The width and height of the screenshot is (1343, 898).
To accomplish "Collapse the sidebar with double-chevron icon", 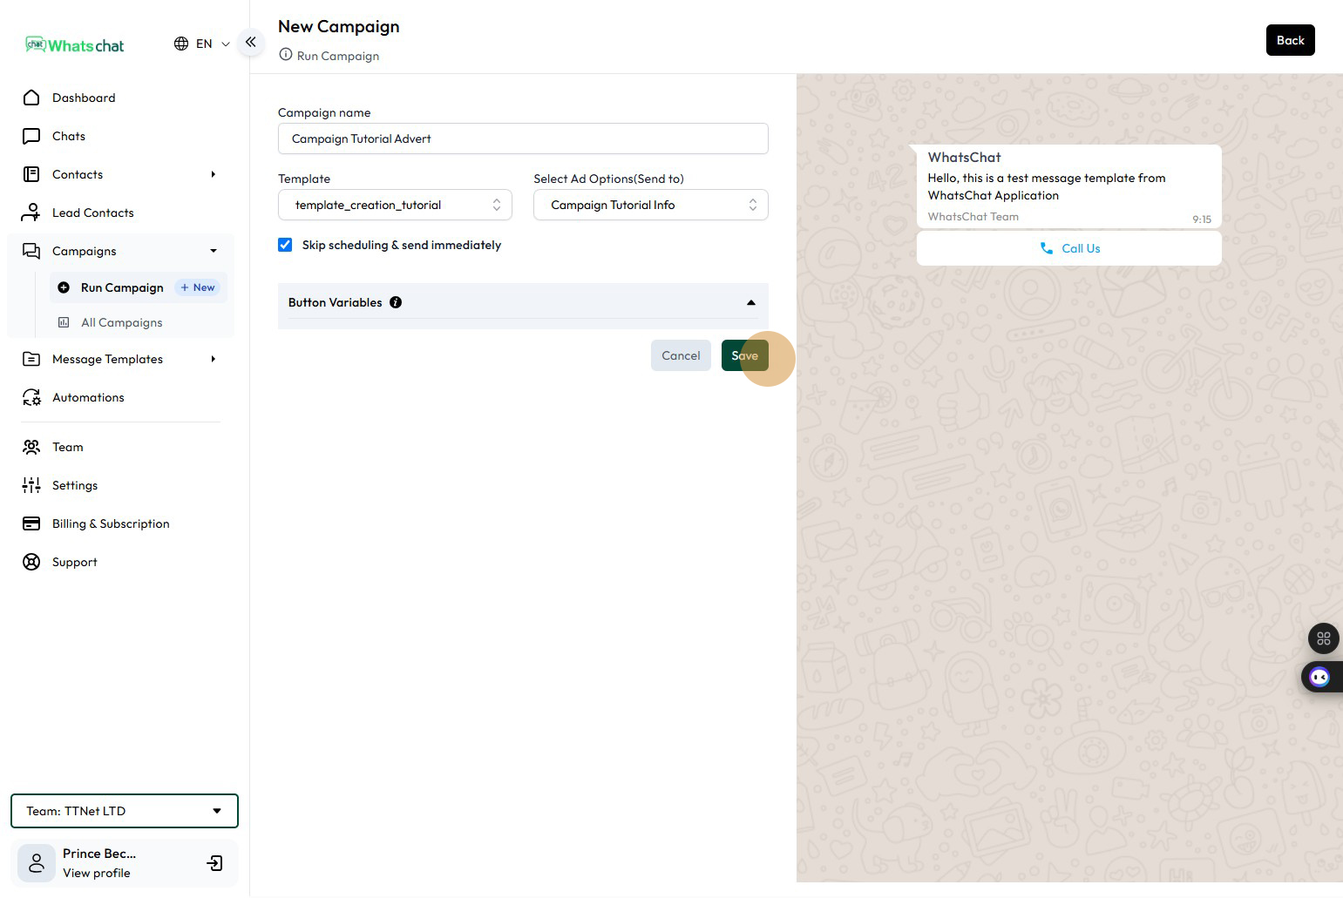I will 250,42.
